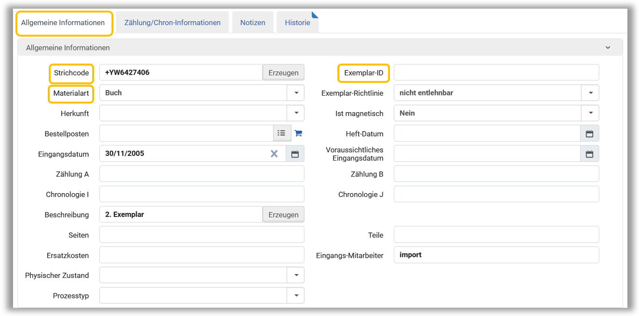
Task: Expand the Materialart dropdown
Action: pos(295,93)
